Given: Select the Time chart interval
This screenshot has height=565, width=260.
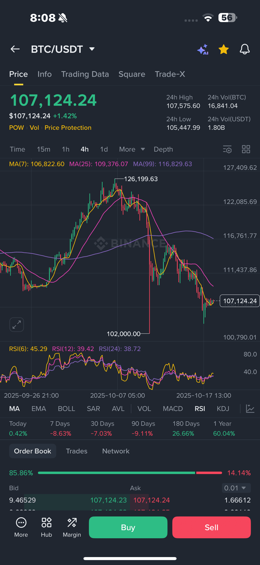Looking at the screenshot, I should (17, 149).
